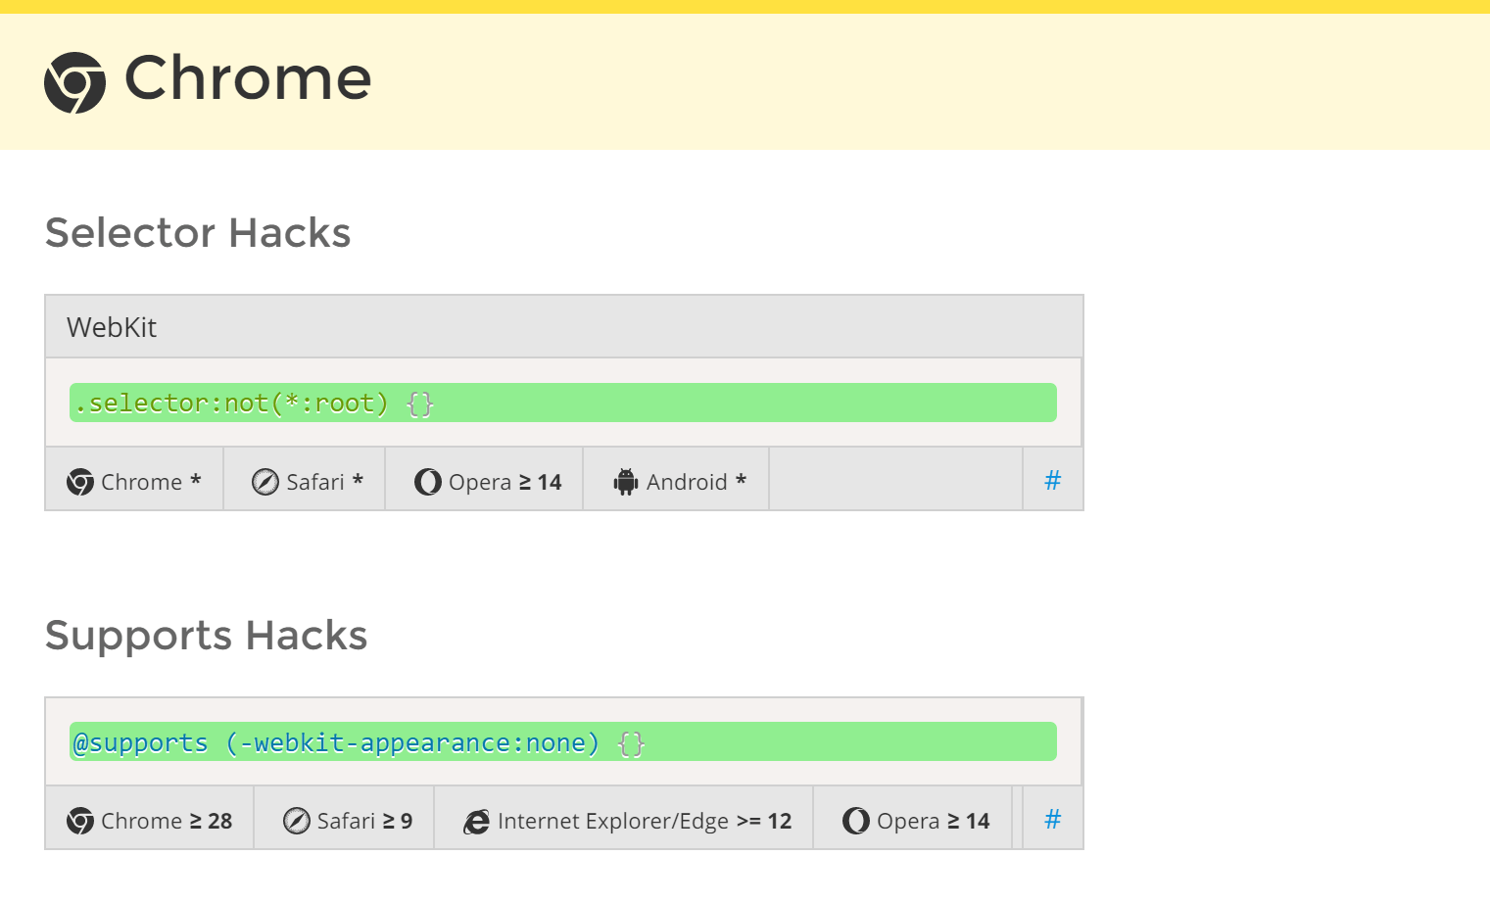The image size is (1490, 903).
Task: Click the large Chrome logo in header
Action: [x=74, y=82]
